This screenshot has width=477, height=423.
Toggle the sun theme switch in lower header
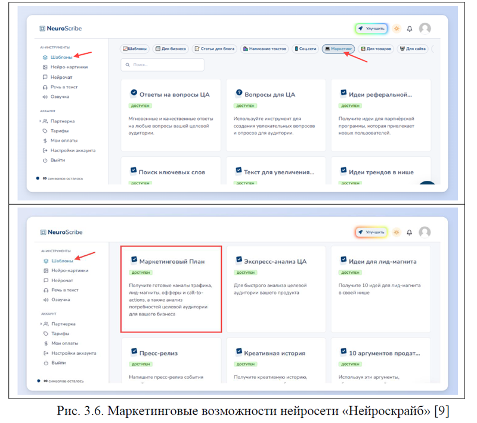click(396, 232)
